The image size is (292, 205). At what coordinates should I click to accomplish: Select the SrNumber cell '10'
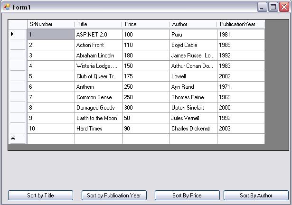(x=51, y=128)
